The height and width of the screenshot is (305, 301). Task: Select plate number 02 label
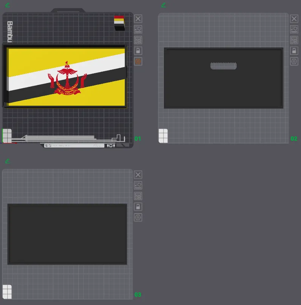(x=294, y=139)
